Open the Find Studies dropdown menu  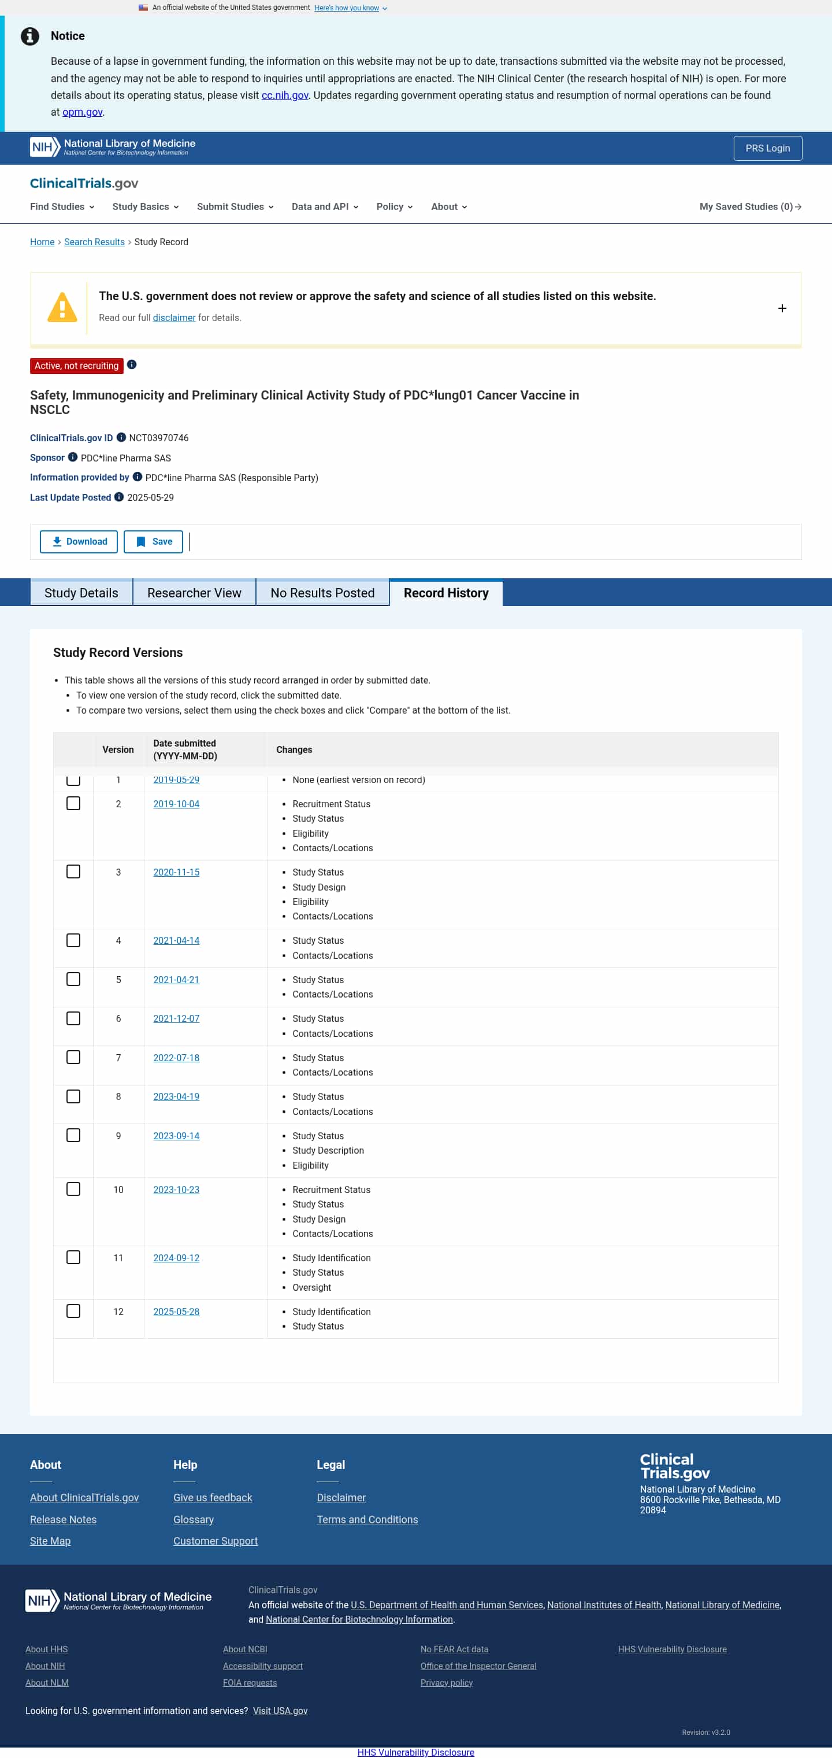click(61, 207)
